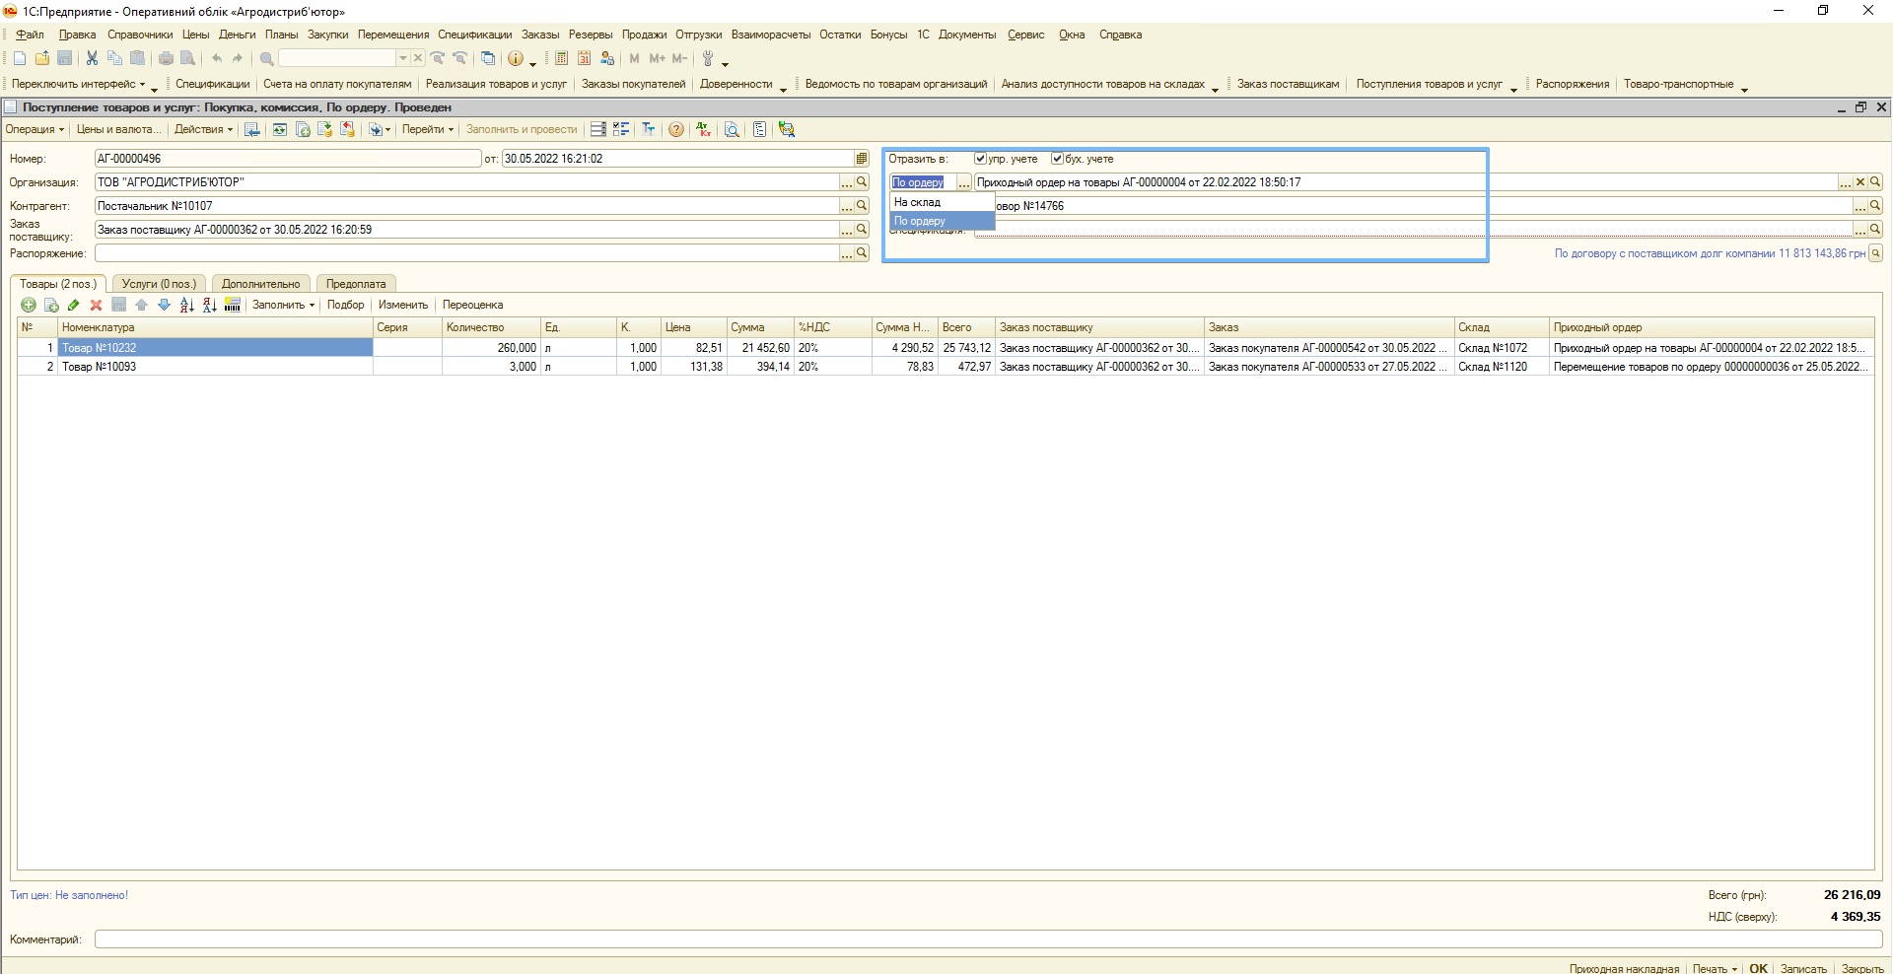Select the 'Товар №10093' table row
1893x974 pixels.
(215, 367)
